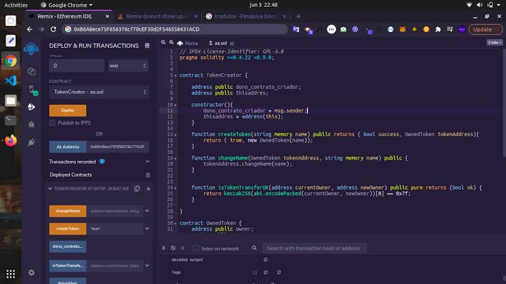Open the 2 tabs dropdown in editor
Image resolution: width=506 pixels, height=284 pixels.
(494, 42)
